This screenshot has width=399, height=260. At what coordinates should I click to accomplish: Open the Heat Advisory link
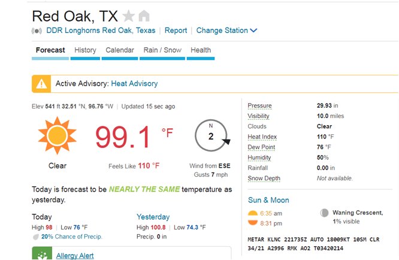tap(134, 84)
